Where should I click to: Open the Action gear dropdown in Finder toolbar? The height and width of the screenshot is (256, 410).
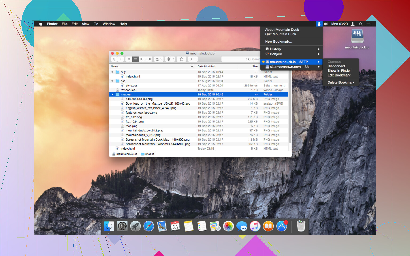[x=170, y=59]
